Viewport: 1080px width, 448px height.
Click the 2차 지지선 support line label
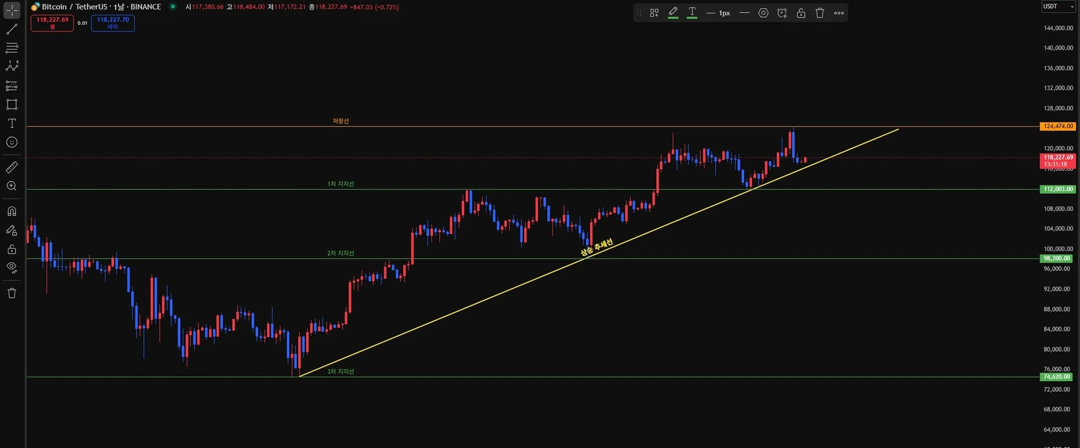coord(341,253)
